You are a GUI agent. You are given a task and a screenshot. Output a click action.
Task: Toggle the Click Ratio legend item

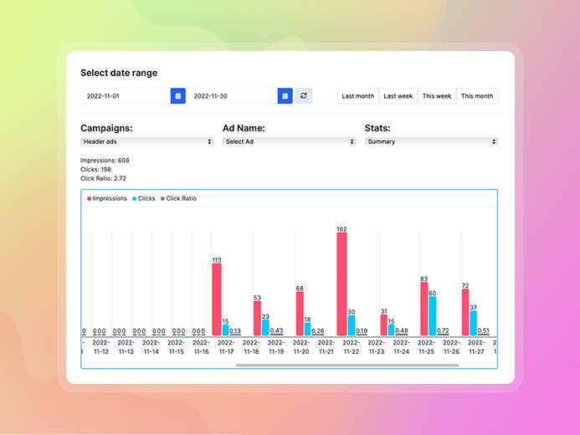pos(178,198)
